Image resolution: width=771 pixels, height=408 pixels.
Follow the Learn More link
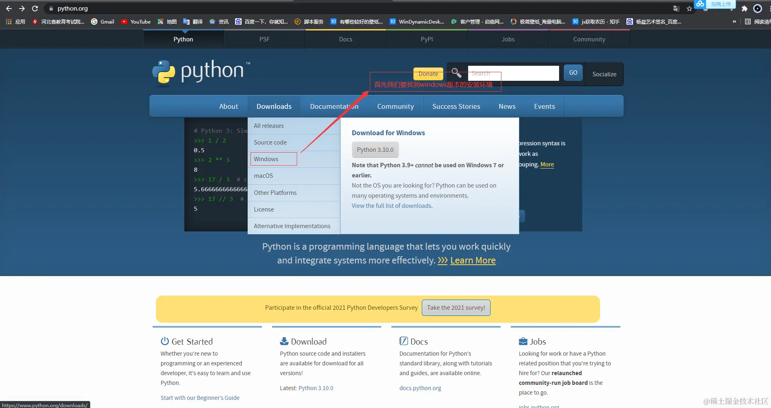[473, 261]
